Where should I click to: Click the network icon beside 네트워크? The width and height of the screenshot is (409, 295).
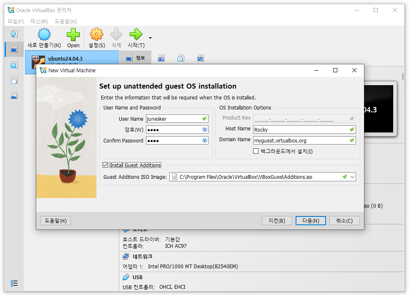126,257
